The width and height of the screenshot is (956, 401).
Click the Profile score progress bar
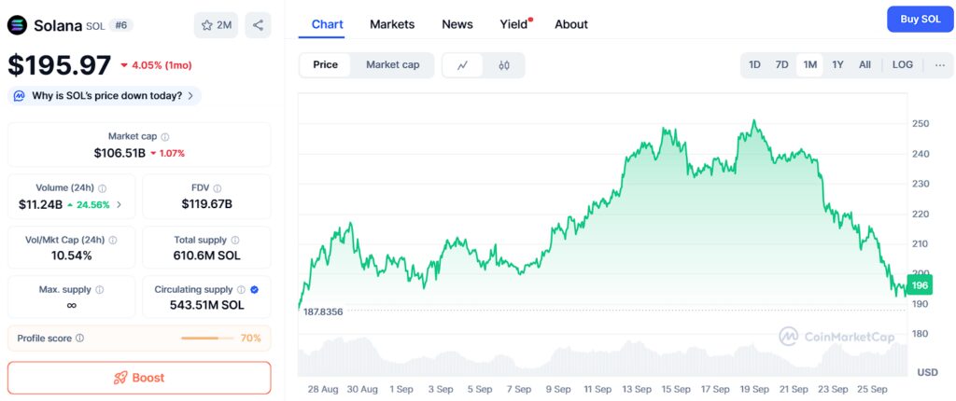207,339
